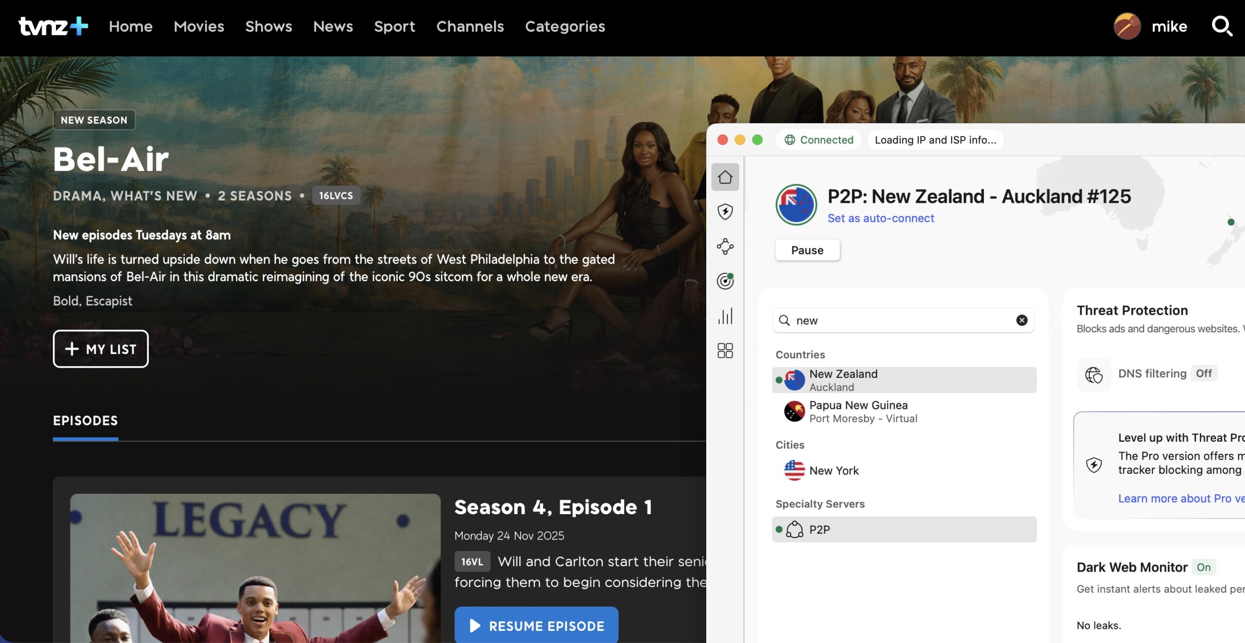Open the Meshnet panel in NordVPN
The image size is (1245, 643).
click(725, 247)
